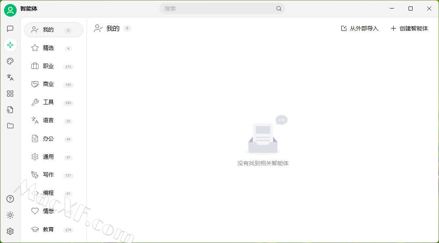Image resolution: width=439 pixels, height=243 pixels.
Task: Click the 智能体 window title text
Action: click(29, 9)
